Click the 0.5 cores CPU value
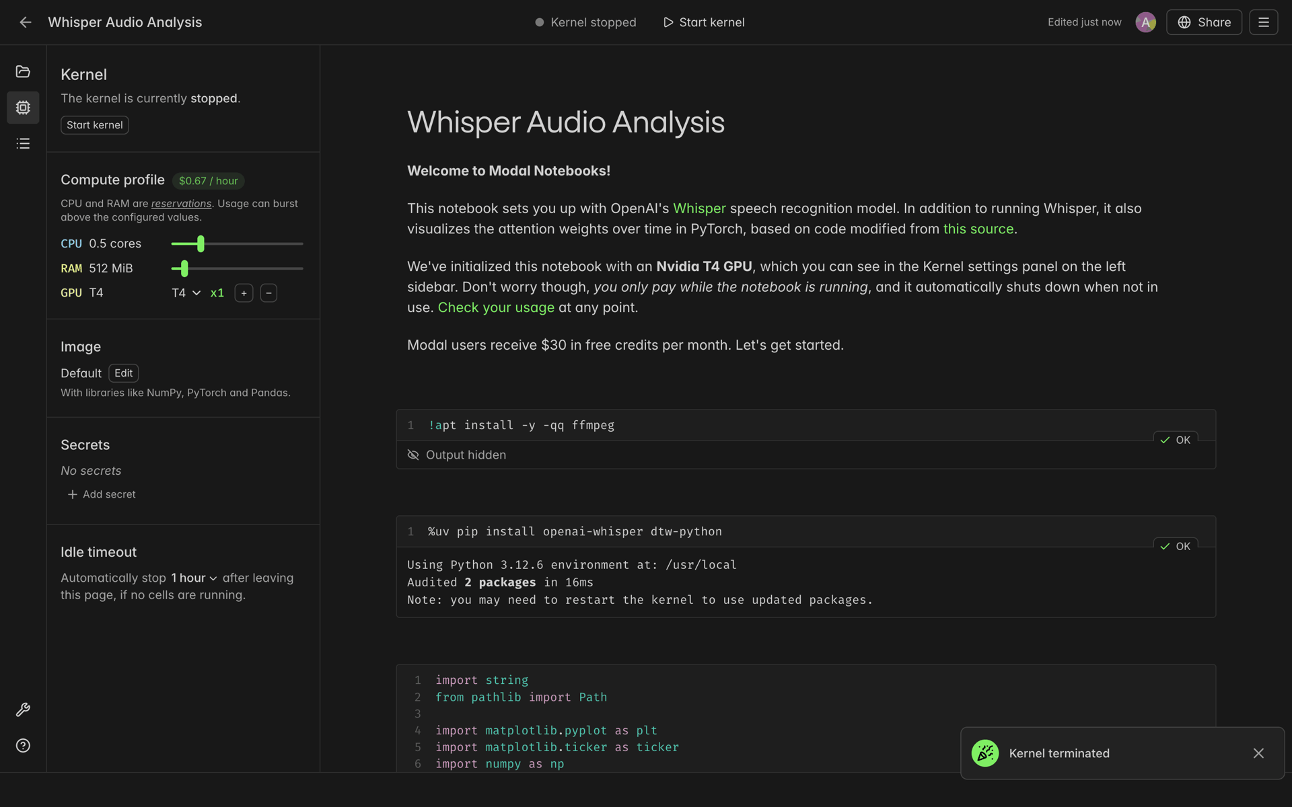The width and height of the screenshot is (1292, 807). coord(115,243)
